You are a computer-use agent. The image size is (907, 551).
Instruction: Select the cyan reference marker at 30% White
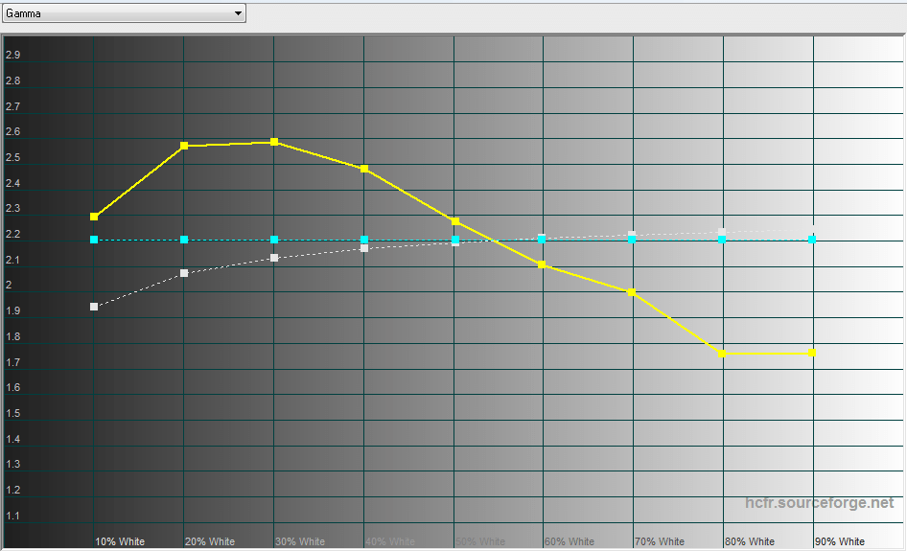(274, 240)
